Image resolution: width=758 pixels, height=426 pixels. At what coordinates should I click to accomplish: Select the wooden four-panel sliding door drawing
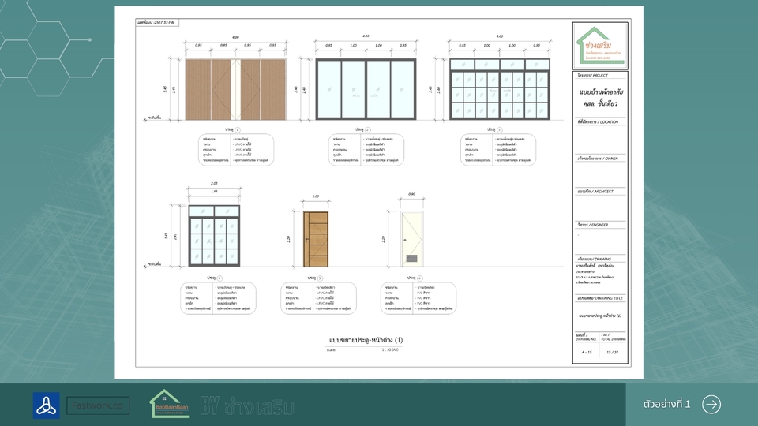pos(235,88)
